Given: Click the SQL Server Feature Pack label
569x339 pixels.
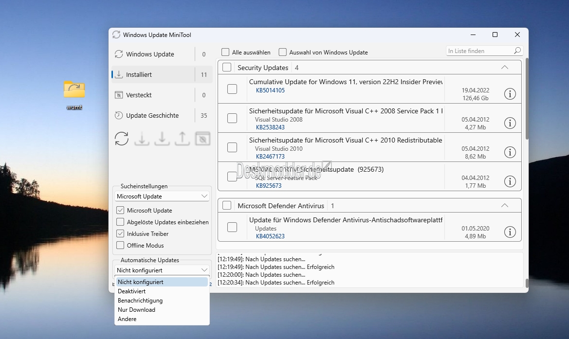Looking at the screenshot, I should click(x=286, y=178).
